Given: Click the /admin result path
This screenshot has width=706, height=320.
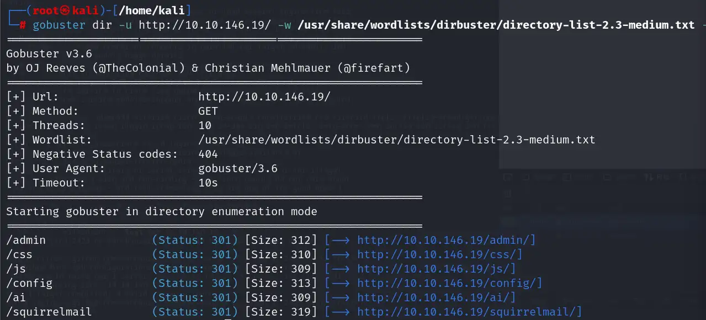Looking at the screenshot, I should 26,240.
